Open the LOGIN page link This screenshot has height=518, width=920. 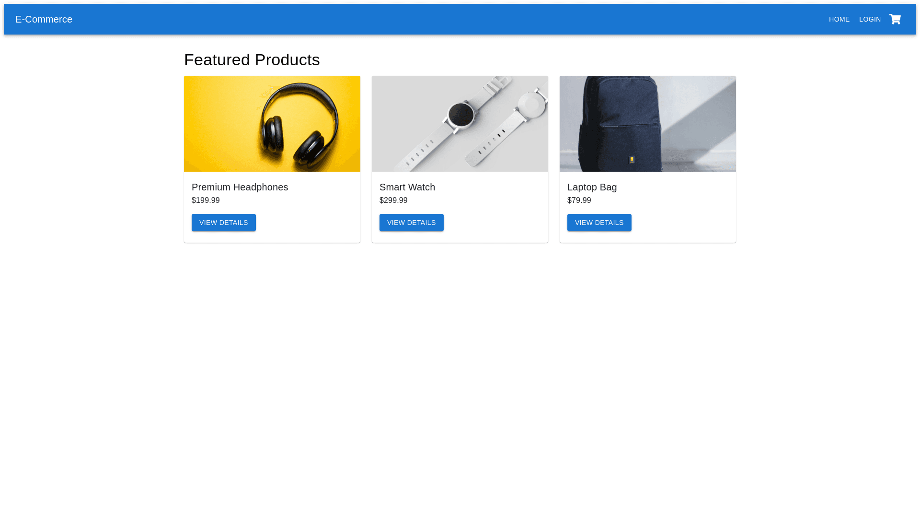coord(870,19)
